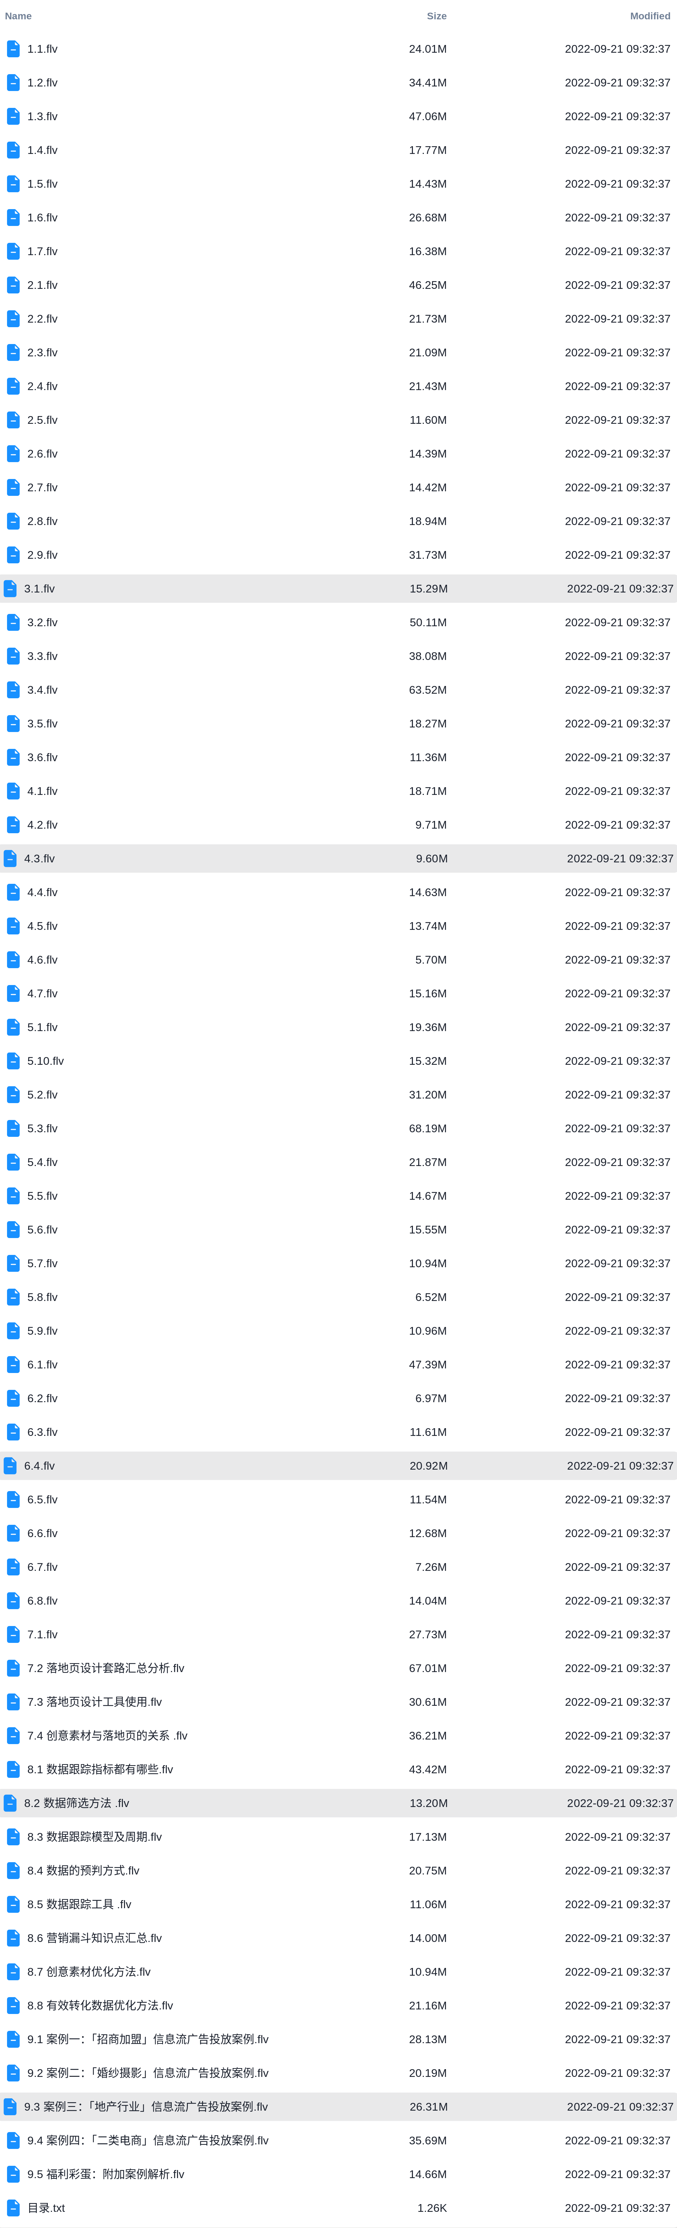Click the file icon next to 1.1.flv
The width and height of the screenshot is (677, 2228).
point(13,49)
